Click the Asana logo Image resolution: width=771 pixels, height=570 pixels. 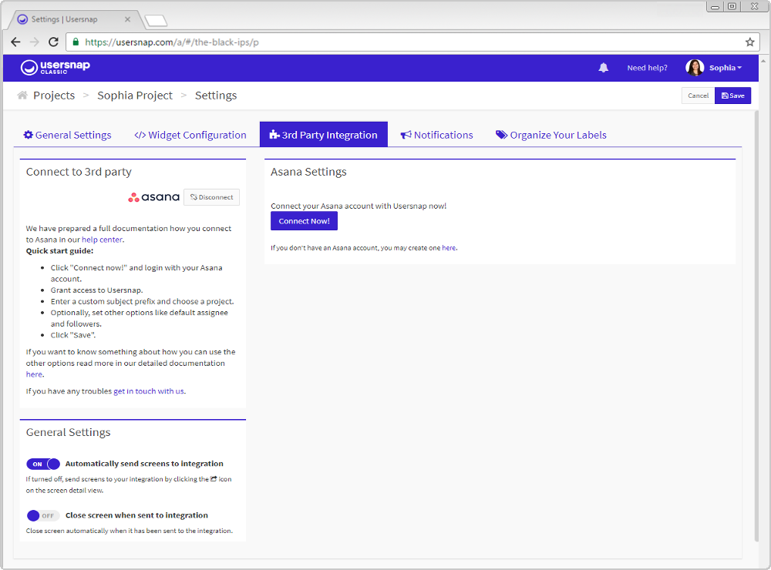coord(154,197)
